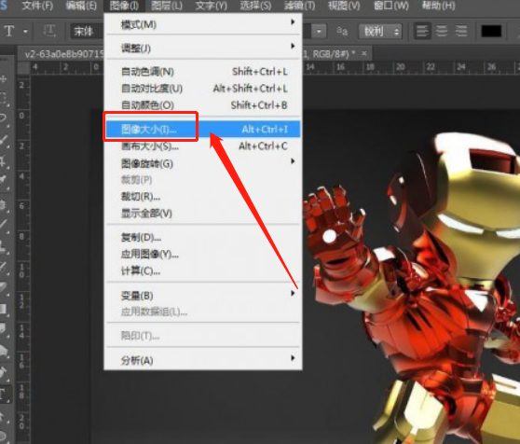This screenshot has width=520, height=444.
Task: Expand the 变量(B) submenu
Action: point(202,295)
